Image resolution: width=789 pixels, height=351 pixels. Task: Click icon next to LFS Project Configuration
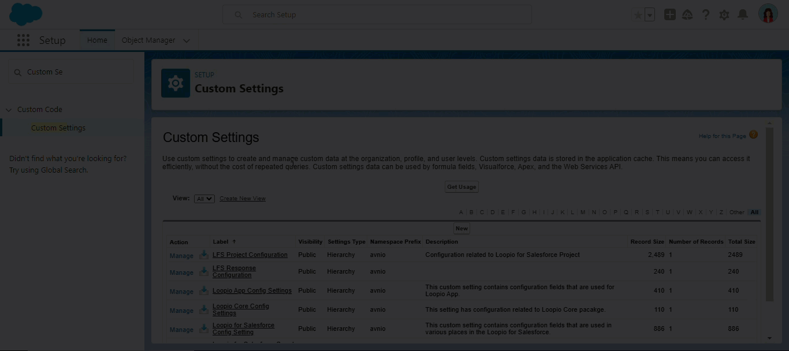[x=204, y=255]
